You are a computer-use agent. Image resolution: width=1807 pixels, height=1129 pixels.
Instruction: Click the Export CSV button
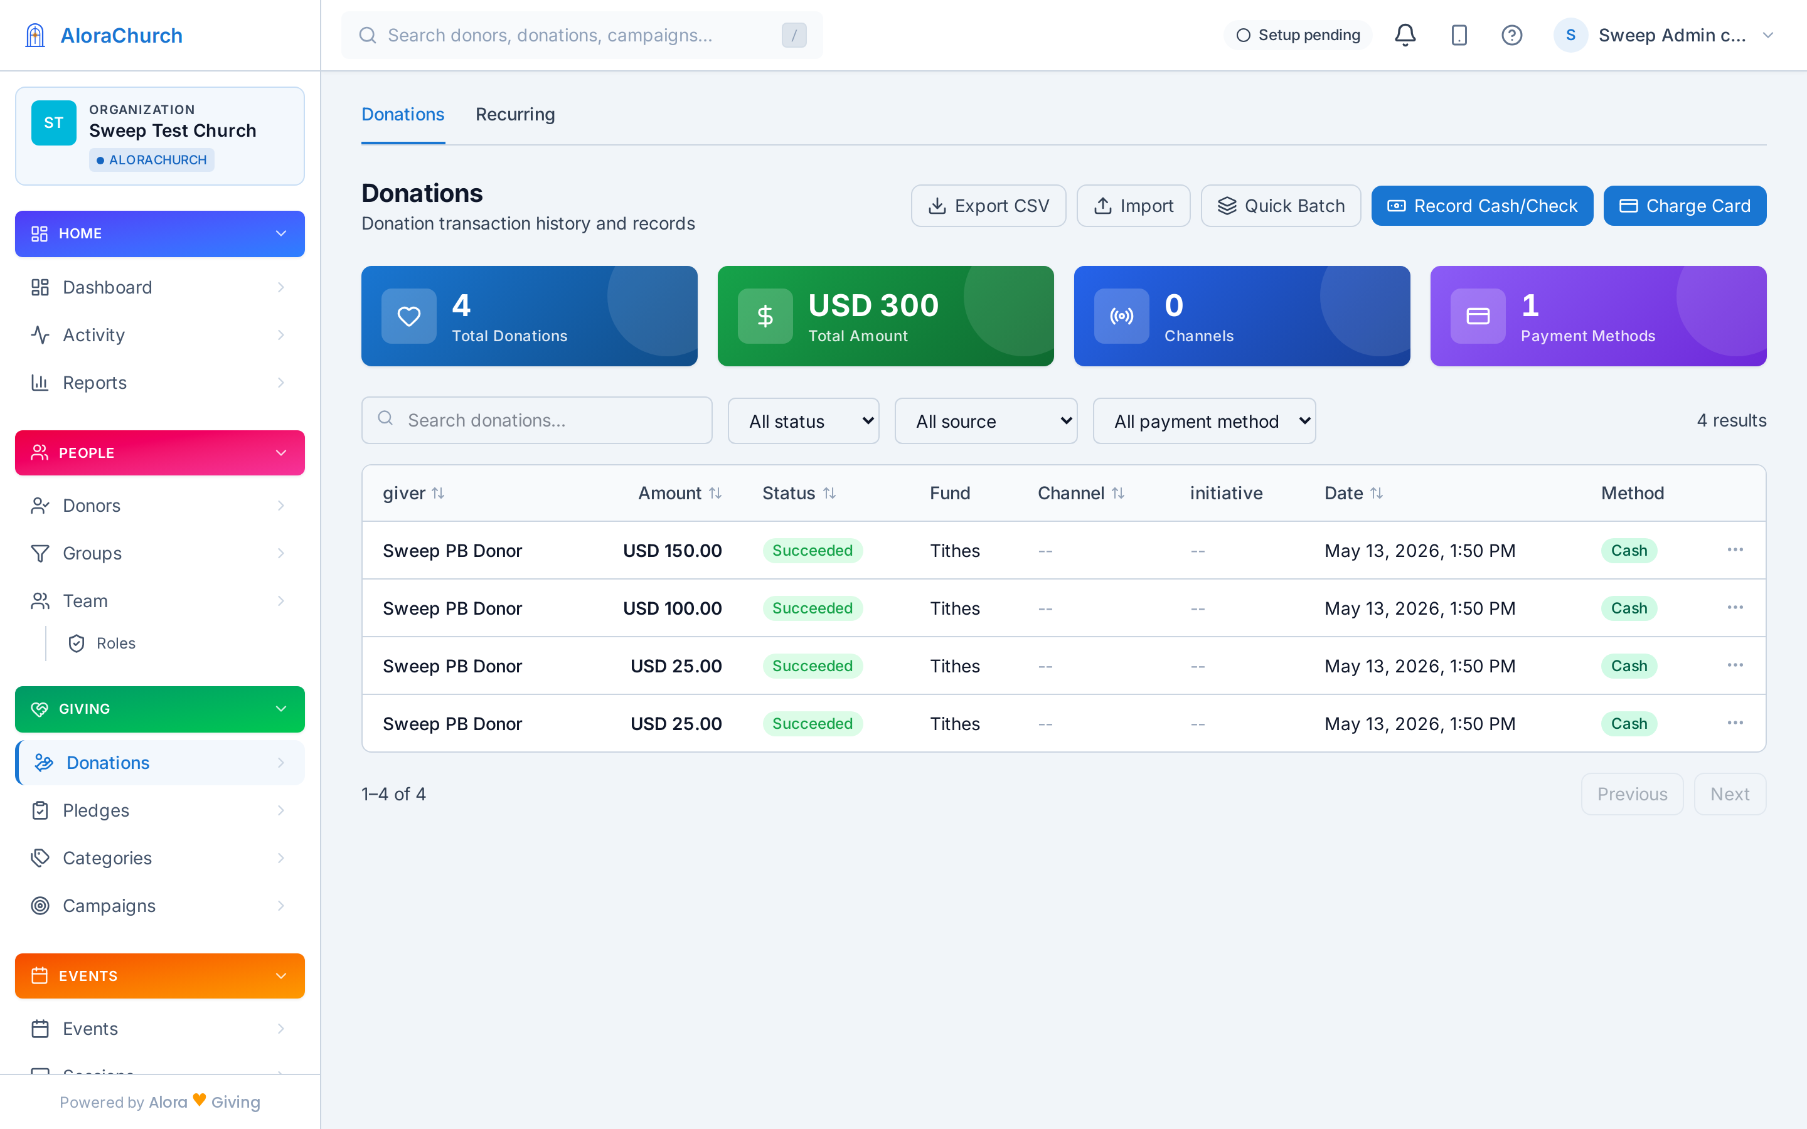tap(988, 206)
